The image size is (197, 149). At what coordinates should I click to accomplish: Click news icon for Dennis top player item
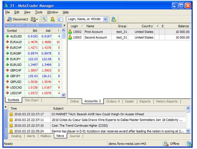click(x=11, y=131)
